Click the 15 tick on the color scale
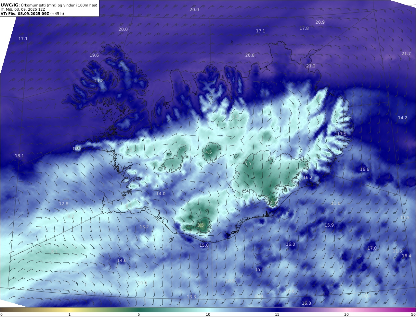This screenshot has width=416, height=317. [x=277, y=314]
